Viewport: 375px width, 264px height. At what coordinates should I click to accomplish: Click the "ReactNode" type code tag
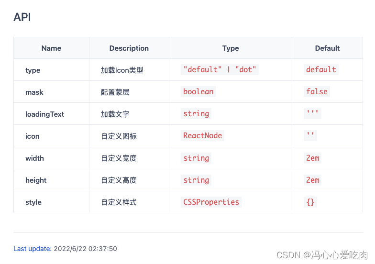203,136
